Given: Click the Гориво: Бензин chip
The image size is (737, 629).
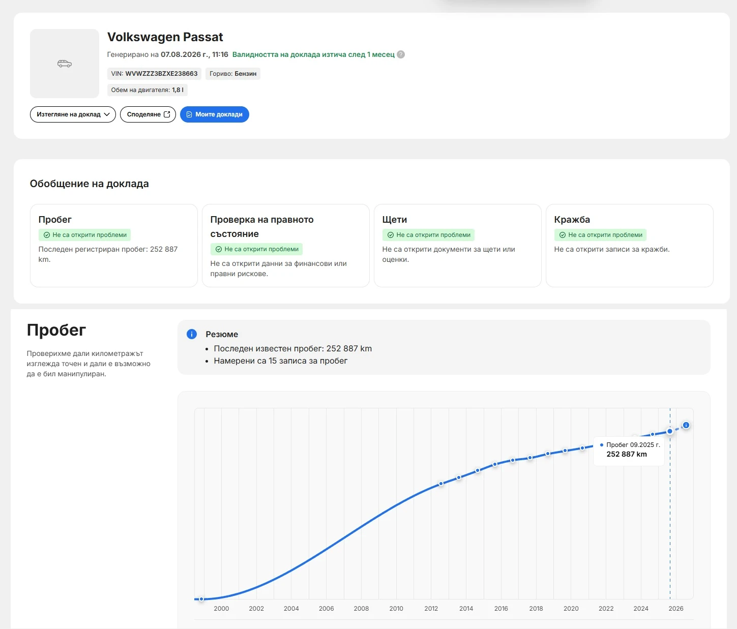Looking at the screenshot, I should pyautogui.click(x=233, y=74).
